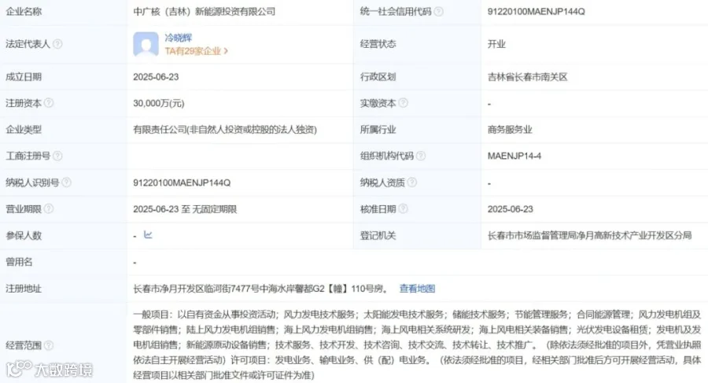Select the business scope paragraph
Screen dimensions: 708x383
click(417, 345)
